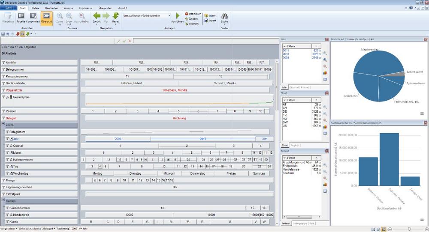Collapse the Kunden attribute group
The width and height of the screenshot is (429, 232).
3,200
